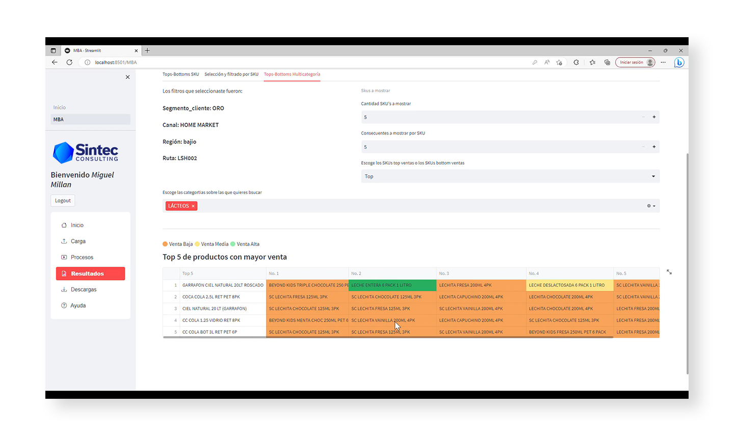The width and height of the screenshot is (737, 438).
Task: Sort table by the Top 5 column header
Action: (x=223, y=273)
